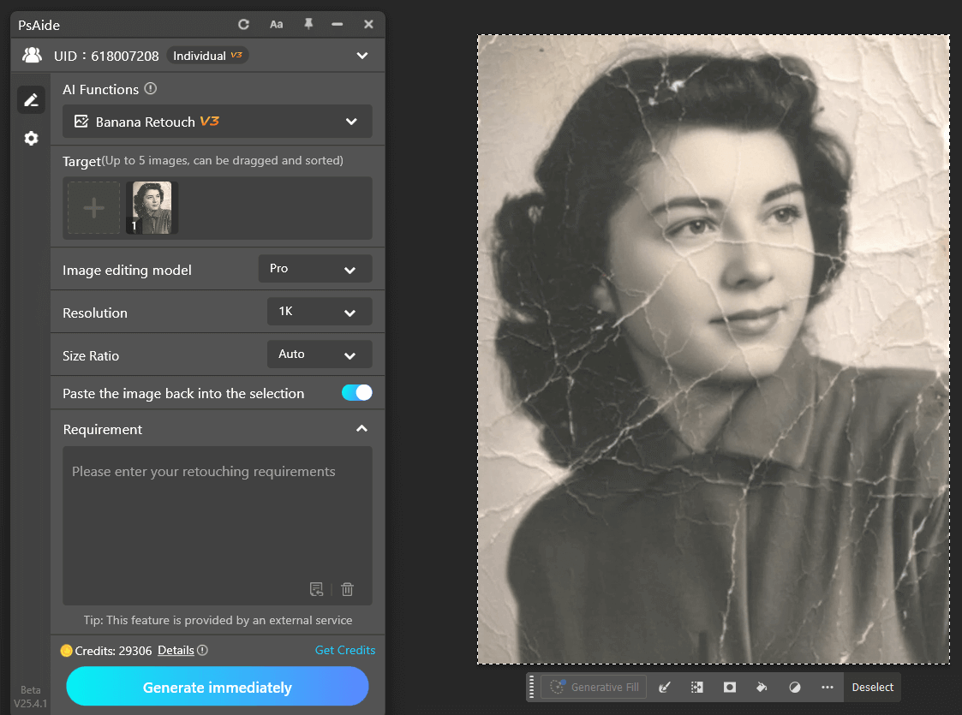Viewport: 962px width, 715px height.
Task: Click the Generate immediately button
Action: pos(217,687)
